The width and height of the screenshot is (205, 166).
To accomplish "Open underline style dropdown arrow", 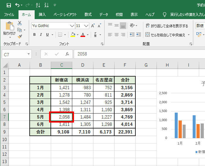I will coord(52,35).
